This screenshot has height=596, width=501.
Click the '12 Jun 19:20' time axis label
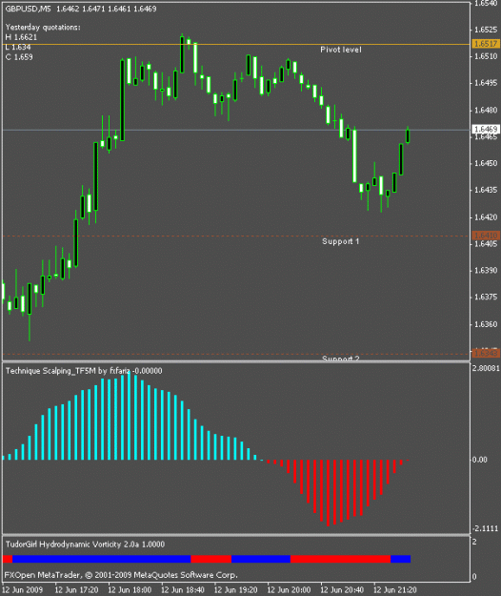click(236, 590)
